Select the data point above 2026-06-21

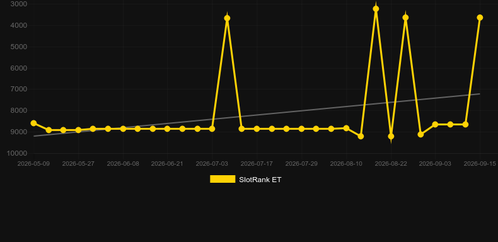click(x=168, y=129)
